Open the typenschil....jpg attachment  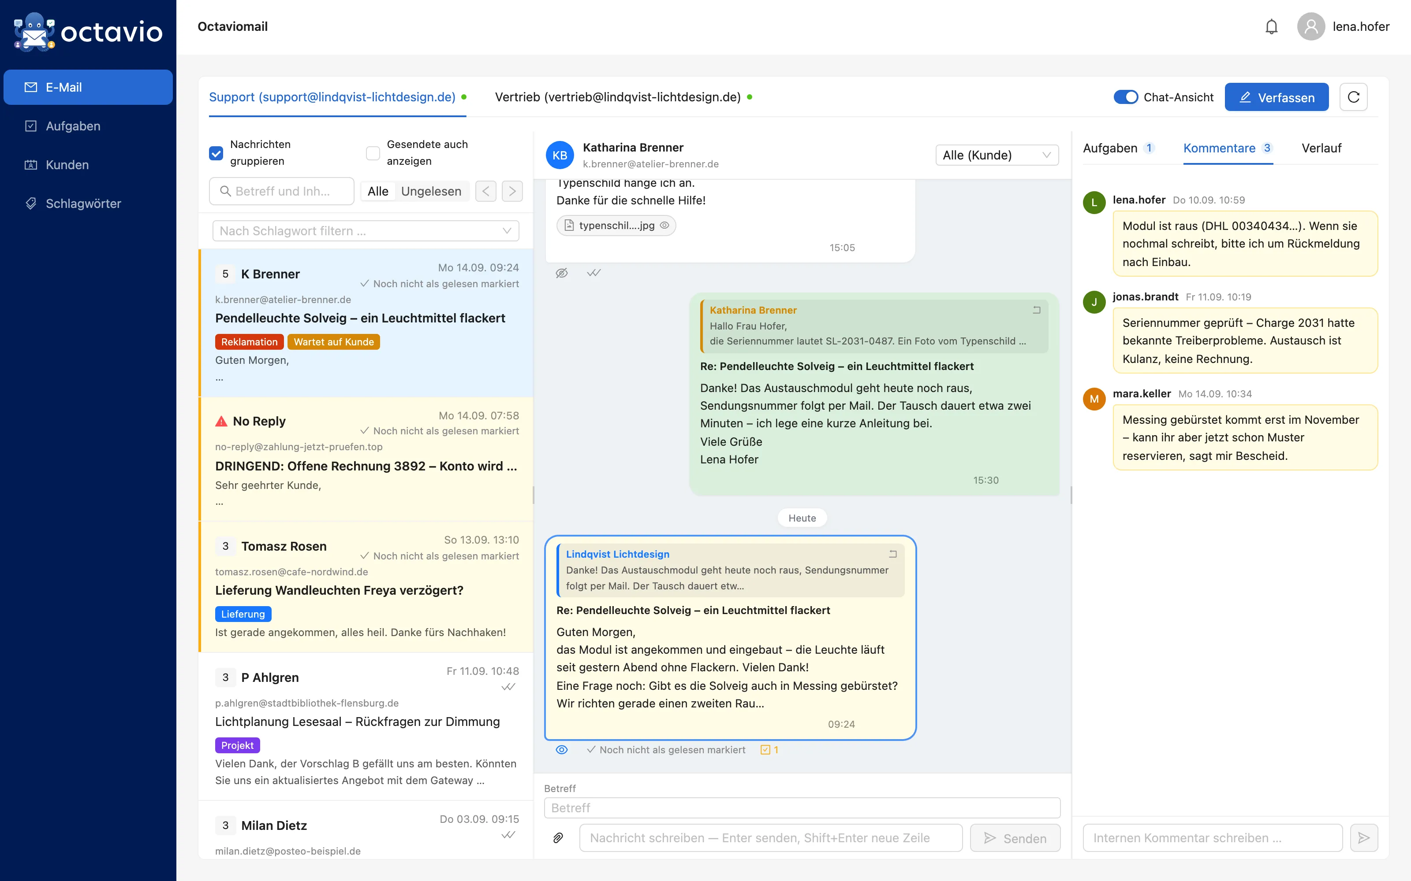point(616,226)
